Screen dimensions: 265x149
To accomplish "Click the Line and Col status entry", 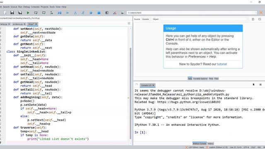I will coord(236,147).
